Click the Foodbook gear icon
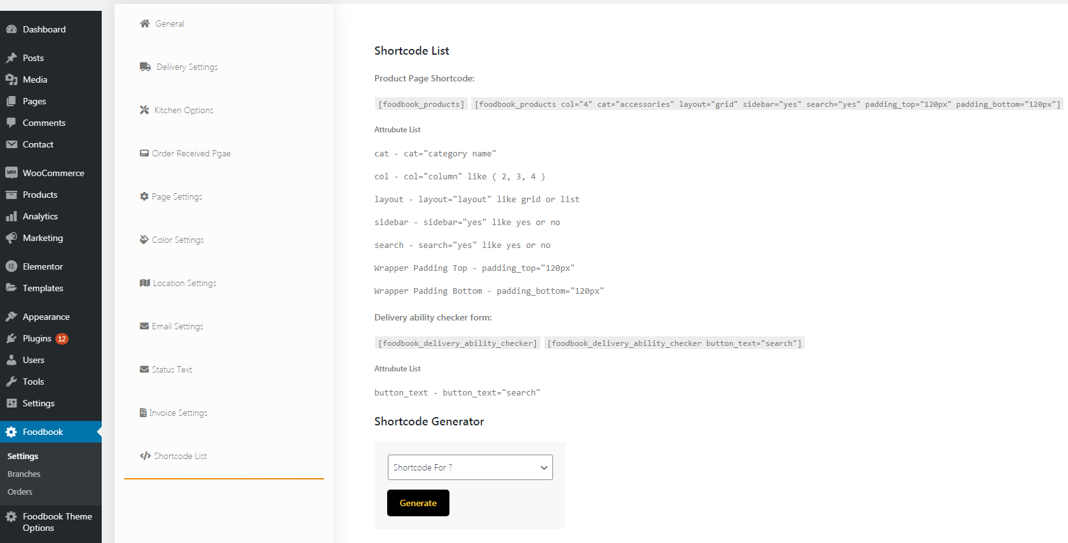 point(11,432)
